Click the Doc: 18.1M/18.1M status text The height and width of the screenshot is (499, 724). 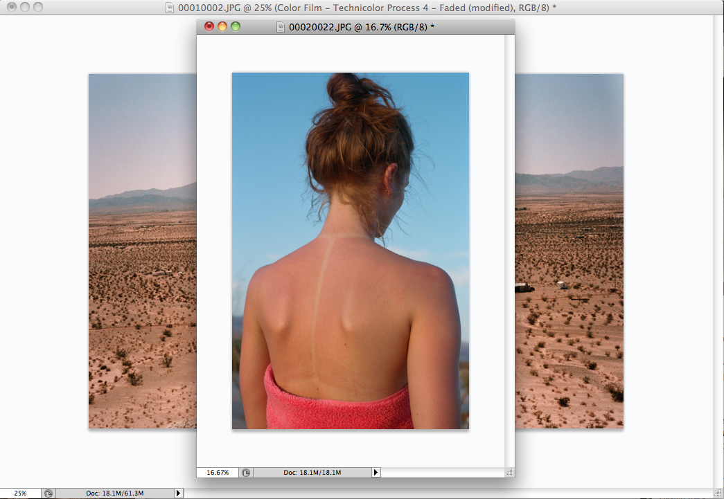click(312, 473)
